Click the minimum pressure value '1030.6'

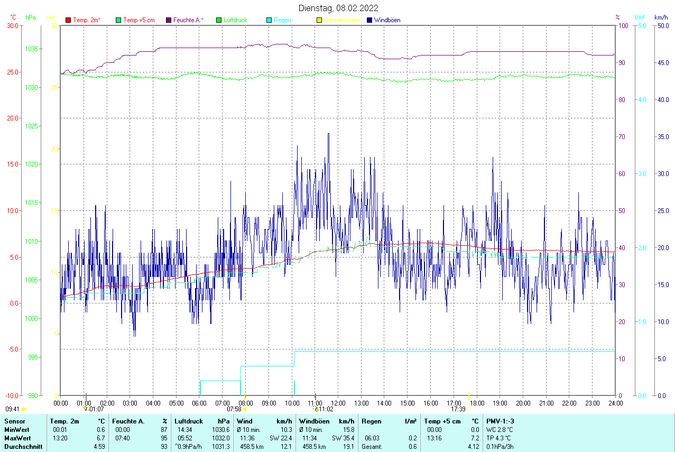220,430
